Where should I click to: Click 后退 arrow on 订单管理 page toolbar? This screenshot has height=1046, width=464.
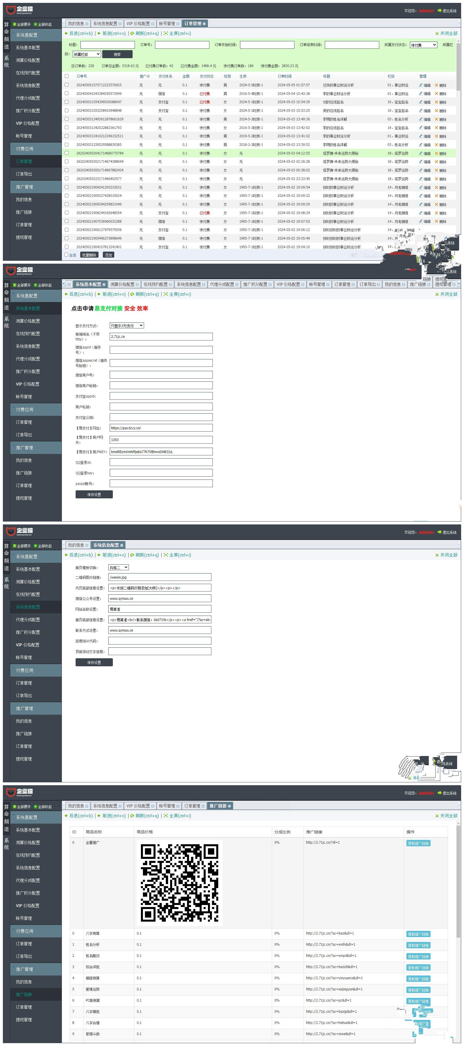point(66,33)
